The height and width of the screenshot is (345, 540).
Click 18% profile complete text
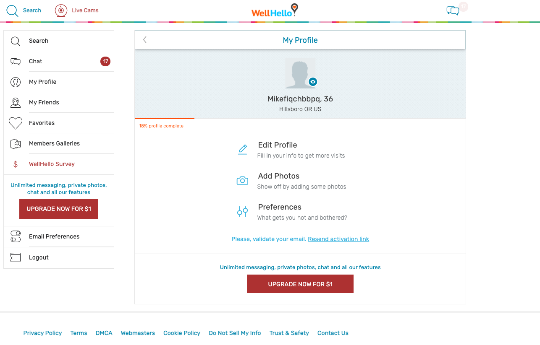(161, 126)
